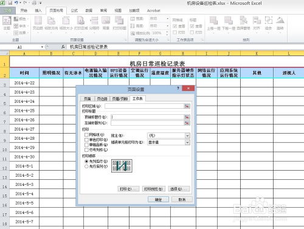Click the Rotate (旋转) icon
This screenshot has width=304, height=229.
[280, 21]
